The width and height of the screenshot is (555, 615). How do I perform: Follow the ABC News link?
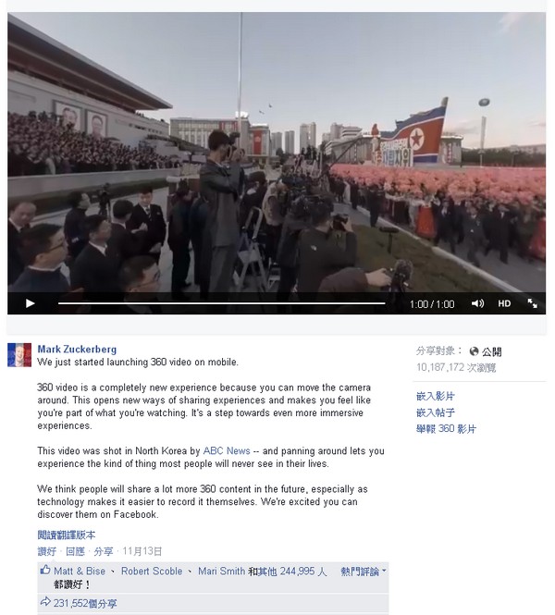coord(227,450)
